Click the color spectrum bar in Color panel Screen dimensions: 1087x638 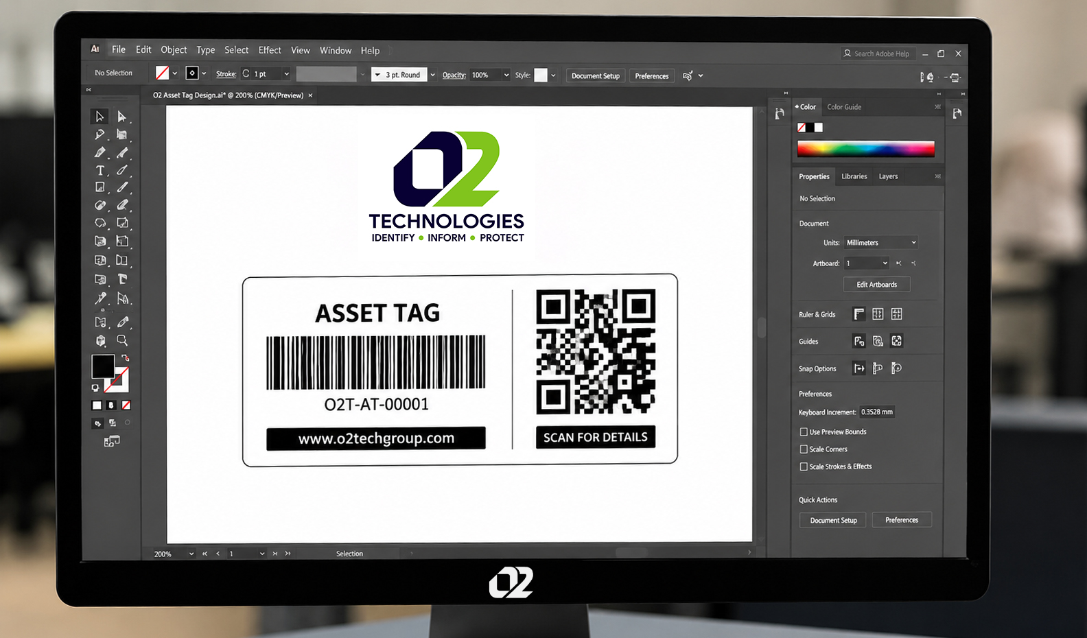click(x=866, y=149)
